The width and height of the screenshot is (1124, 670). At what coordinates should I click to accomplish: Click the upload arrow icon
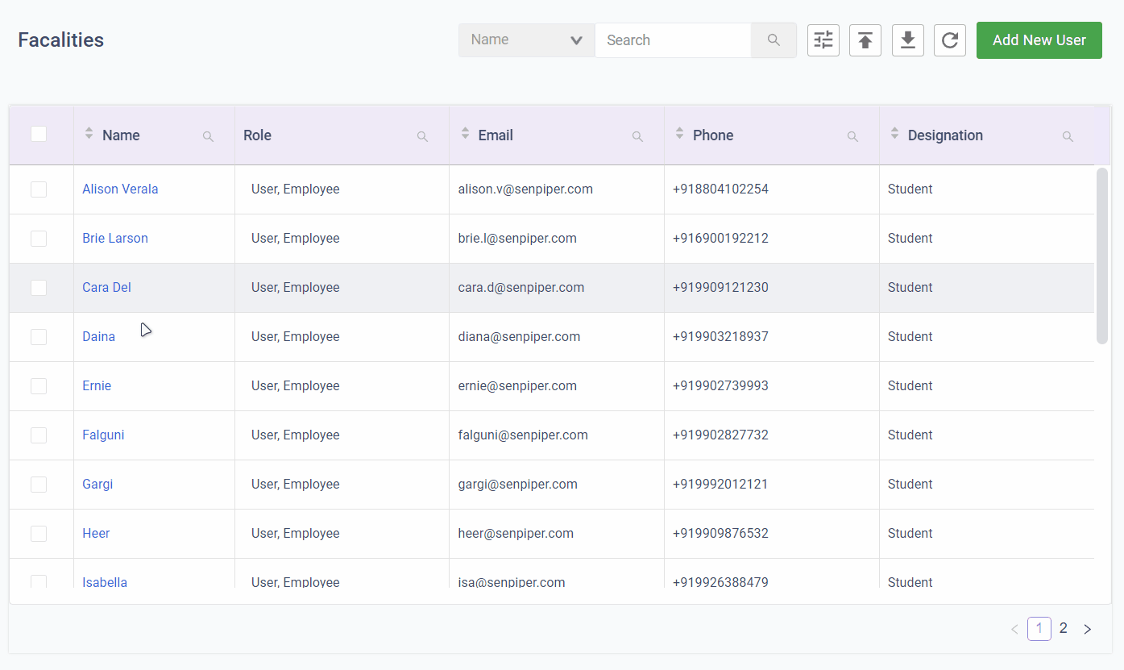coord(865,40)
